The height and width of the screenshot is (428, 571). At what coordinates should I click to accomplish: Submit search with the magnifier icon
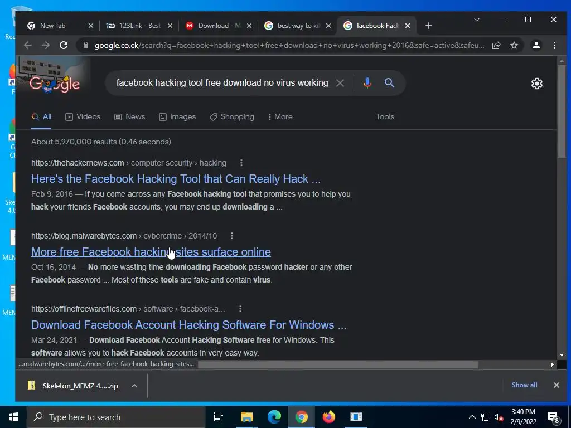click(x=389, y=83)
